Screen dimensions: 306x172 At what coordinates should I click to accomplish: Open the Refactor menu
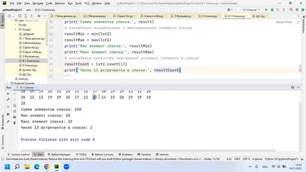pyautogui.click(x=60, y=3)
